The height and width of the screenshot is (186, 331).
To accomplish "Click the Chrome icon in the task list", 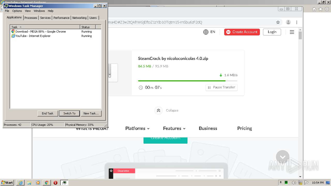I will (13, 32).
